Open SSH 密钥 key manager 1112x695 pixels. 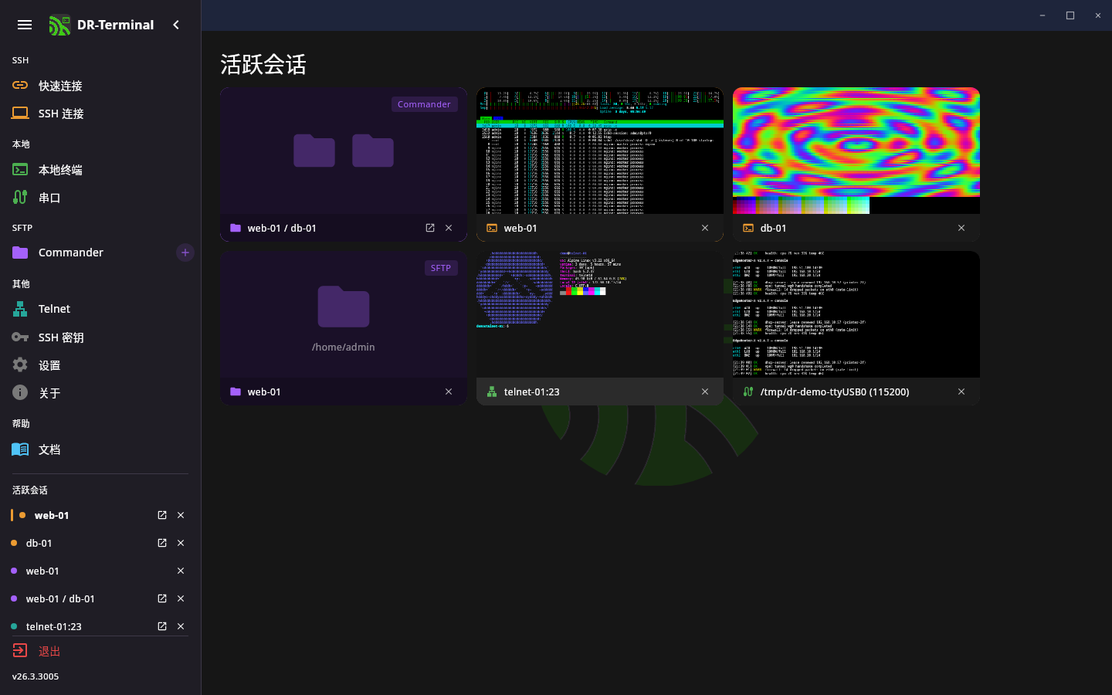tap(100, 337)
